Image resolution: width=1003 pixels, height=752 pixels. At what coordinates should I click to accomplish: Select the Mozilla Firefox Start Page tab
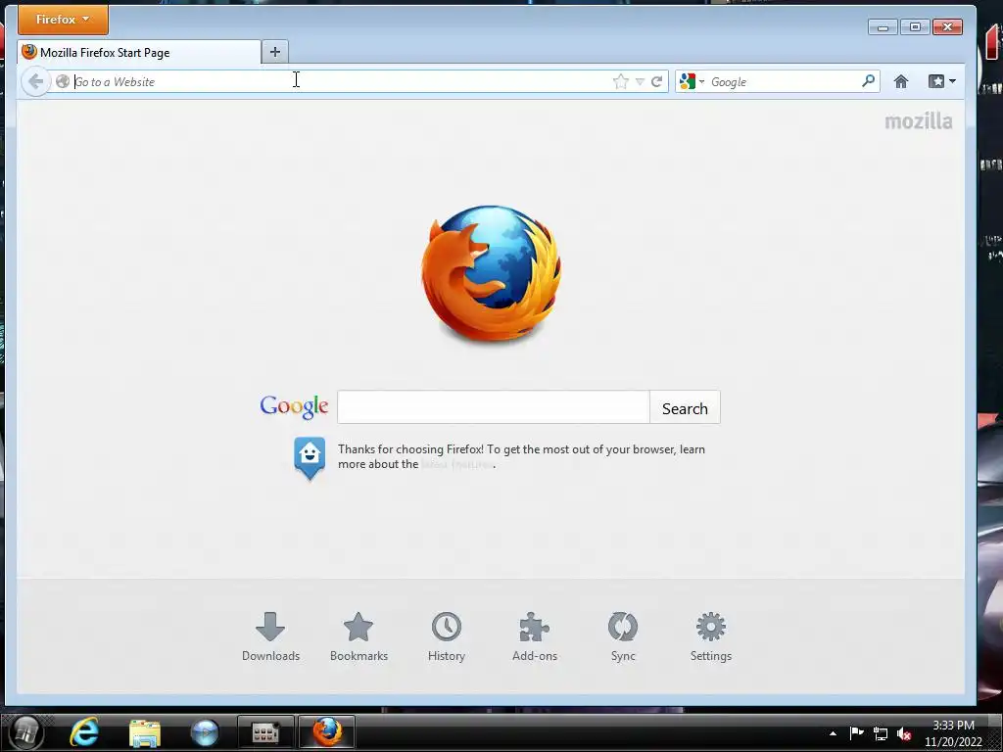point(139,53)
